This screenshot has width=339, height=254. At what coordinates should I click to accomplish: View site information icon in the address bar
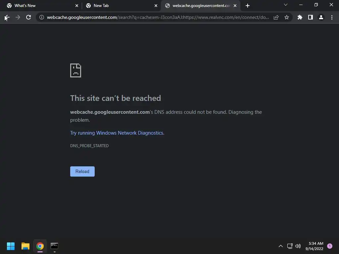coord(42,17)
